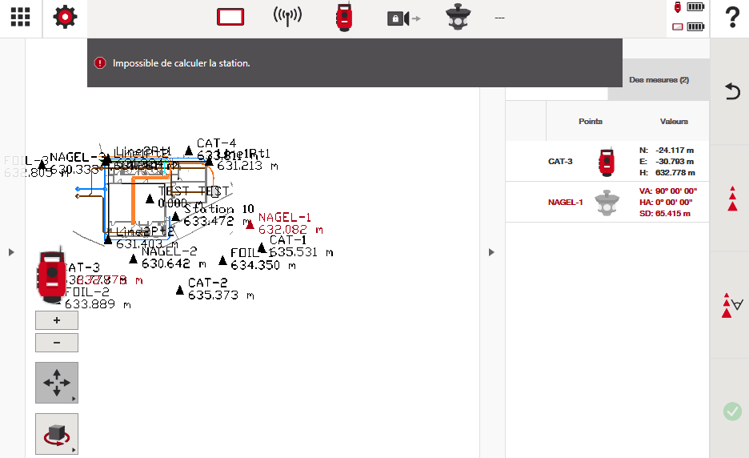Select the NAGEL-1 measurement row
Screen dimensions: 749x458
click(607, 202)
